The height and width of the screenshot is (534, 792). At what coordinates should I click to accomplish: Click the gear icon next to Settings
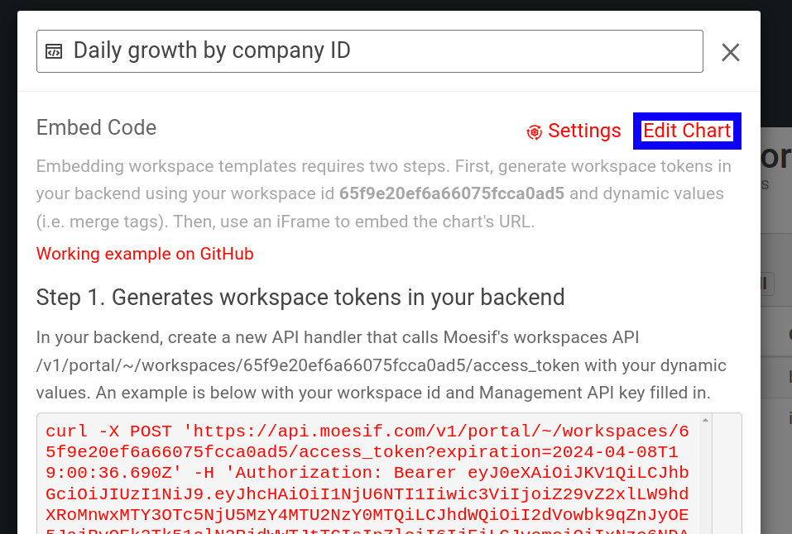pos(535,131)
